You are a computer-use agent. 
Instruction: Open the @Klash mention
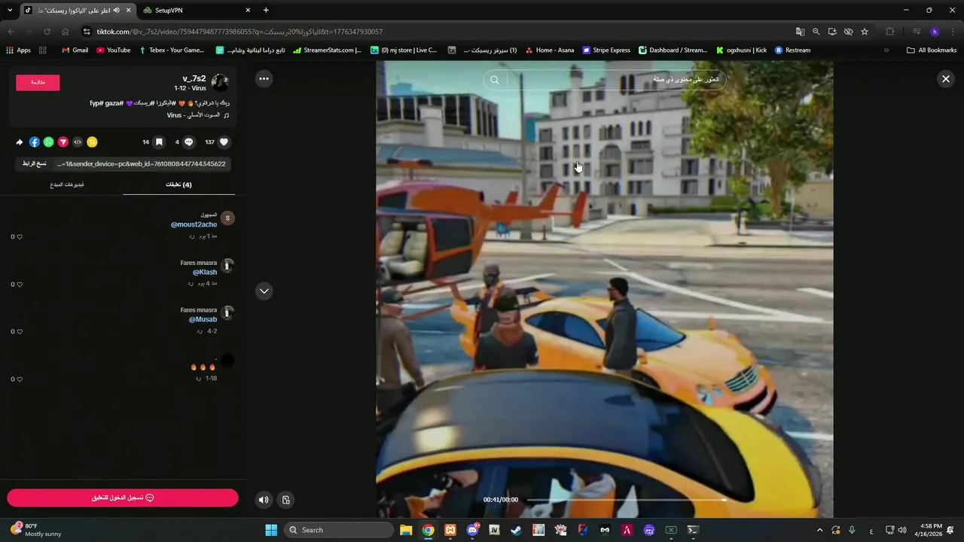tap(204, 272)
